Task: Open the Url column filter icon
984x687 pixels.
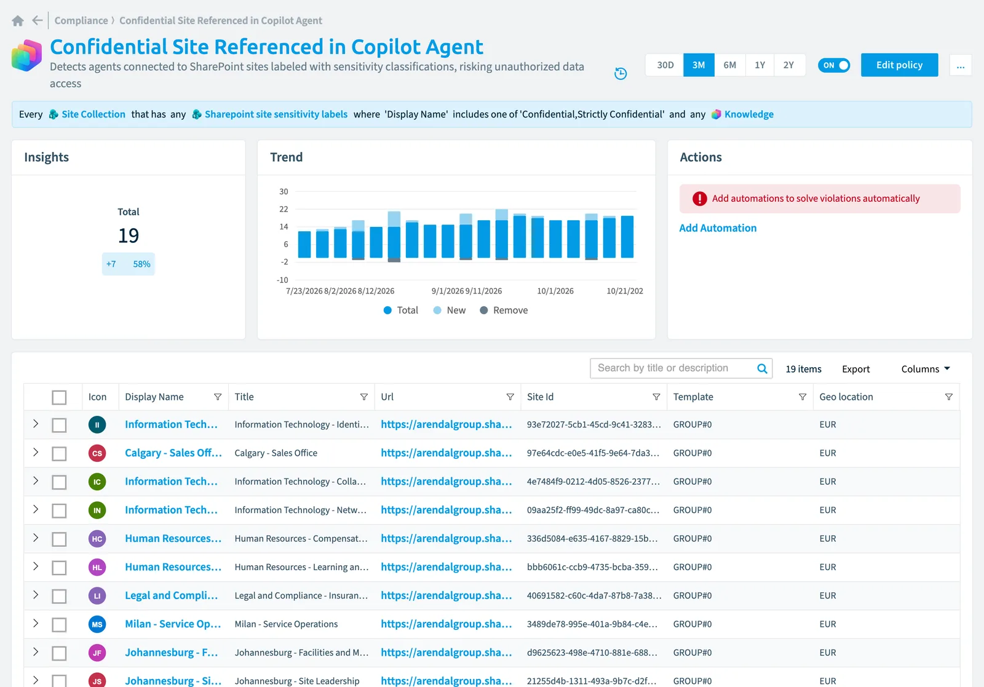Action: (x=510, y=397)
